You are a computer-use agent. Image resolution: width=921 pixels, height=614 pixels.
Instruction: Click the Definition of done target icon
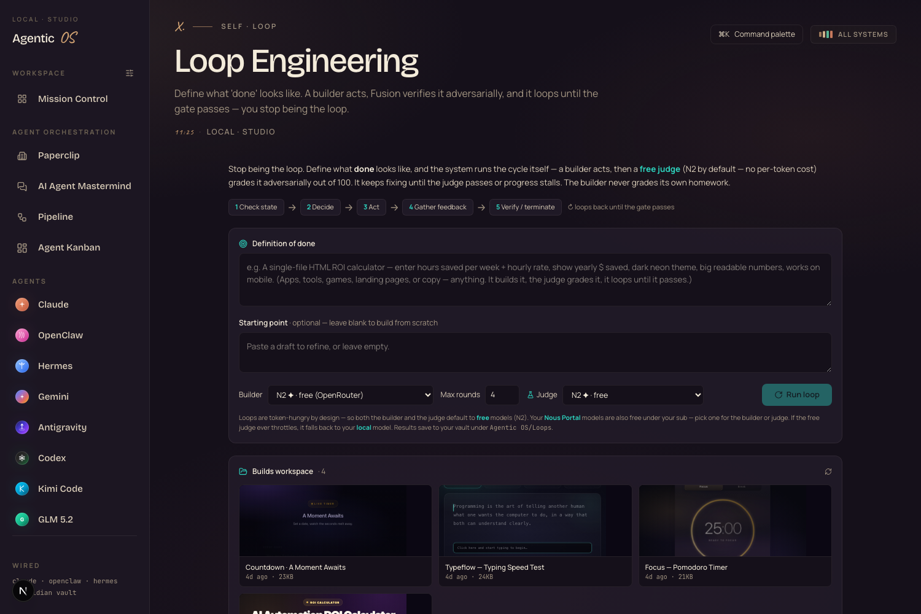pos(243,244)
